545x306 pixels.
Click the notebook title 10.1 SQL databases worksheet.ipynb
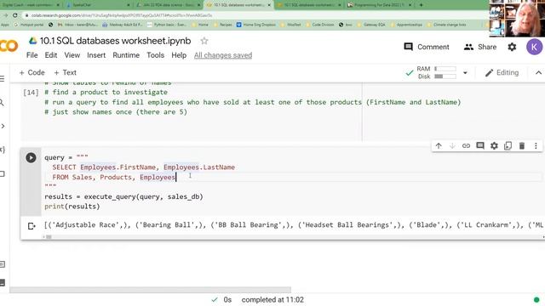tap(116, 41)
